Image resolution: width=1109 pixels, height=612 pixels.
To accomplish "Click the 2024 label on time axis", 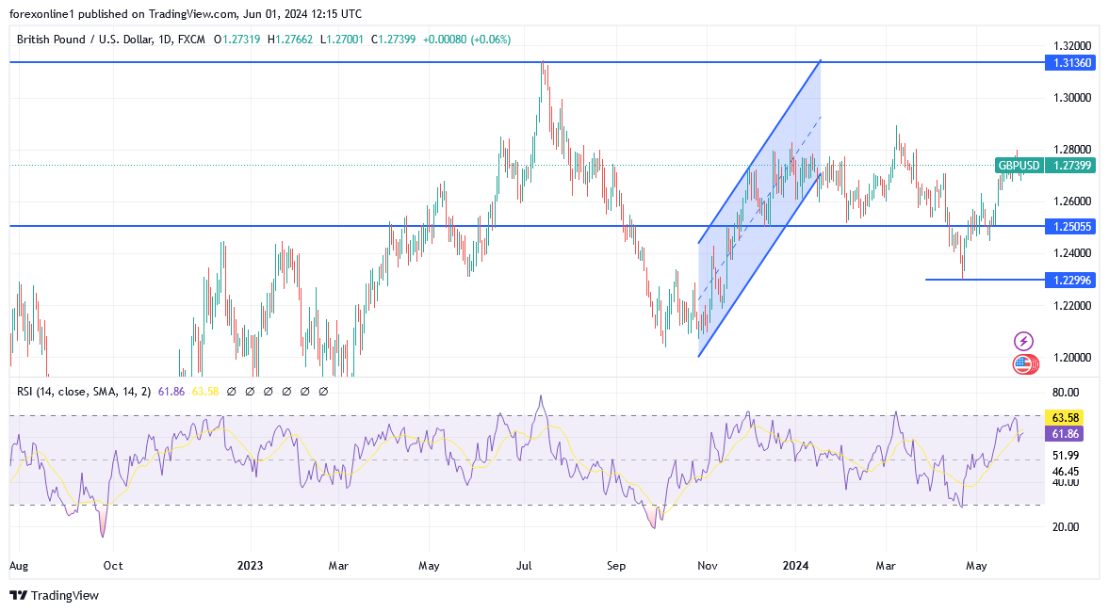I will pyautogui.click(x=795, y=565).
